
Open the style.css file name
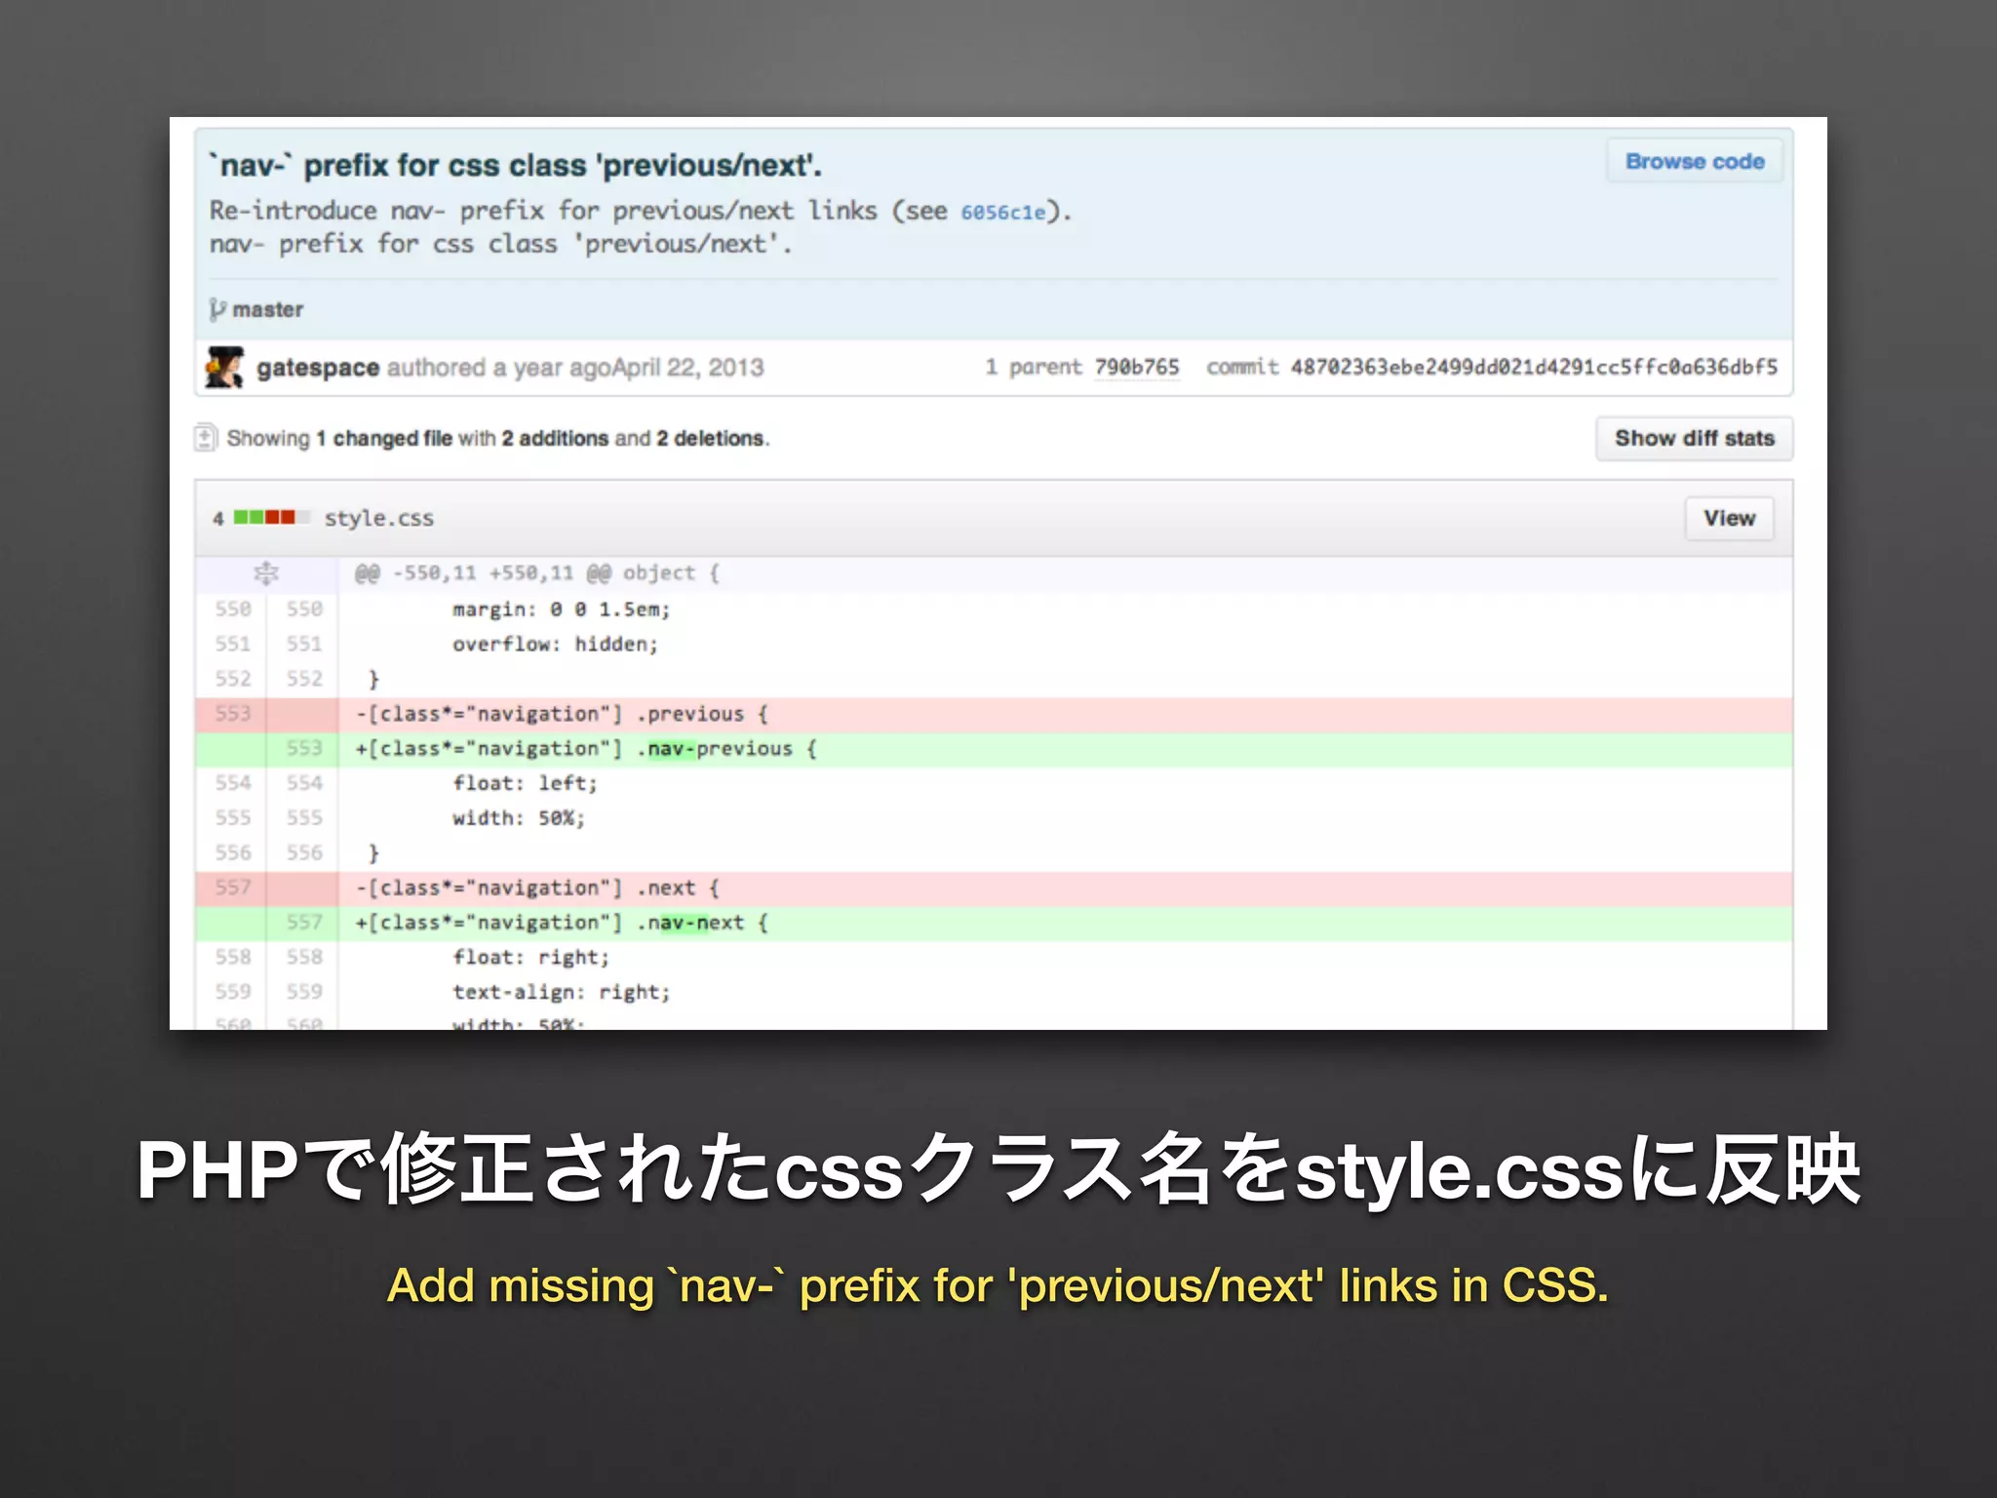[379, 519]
